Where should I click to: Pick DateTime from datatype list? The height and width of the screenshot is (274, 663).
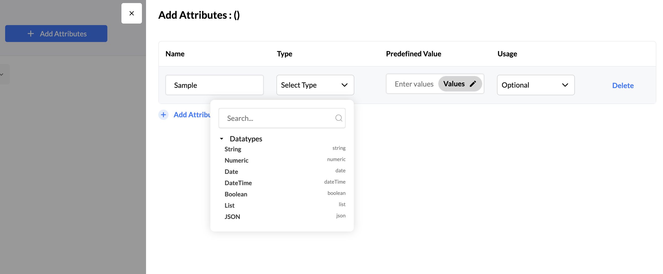coord(238,183)
